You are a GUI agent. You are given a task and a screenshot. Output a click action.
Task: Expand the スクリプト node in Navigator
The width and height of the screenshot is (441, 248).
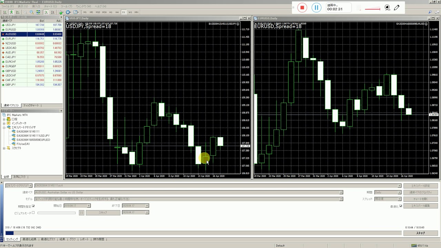click(4, 148)
